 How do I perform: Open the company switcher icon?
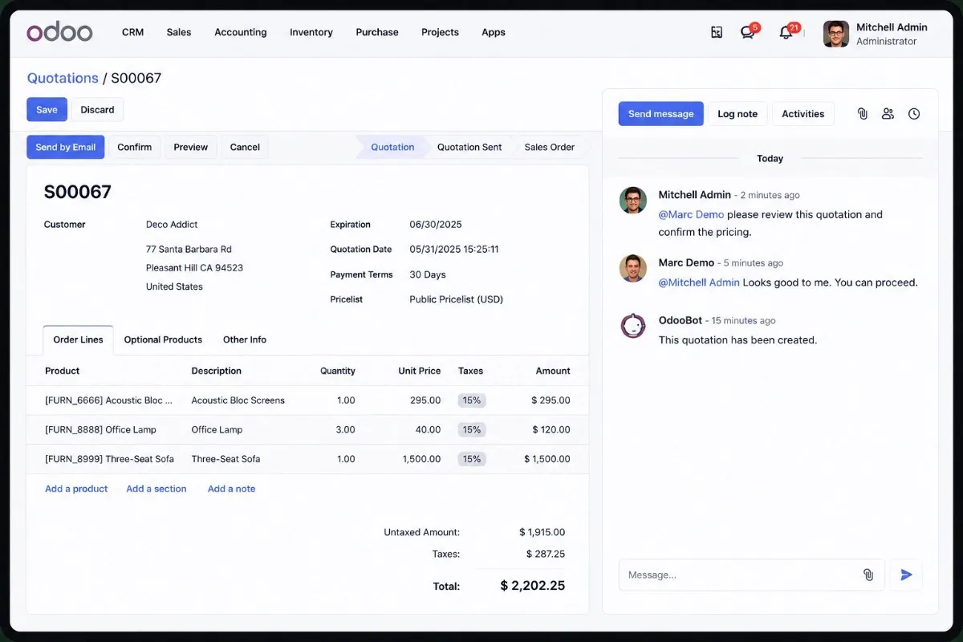tap(717, 32)
